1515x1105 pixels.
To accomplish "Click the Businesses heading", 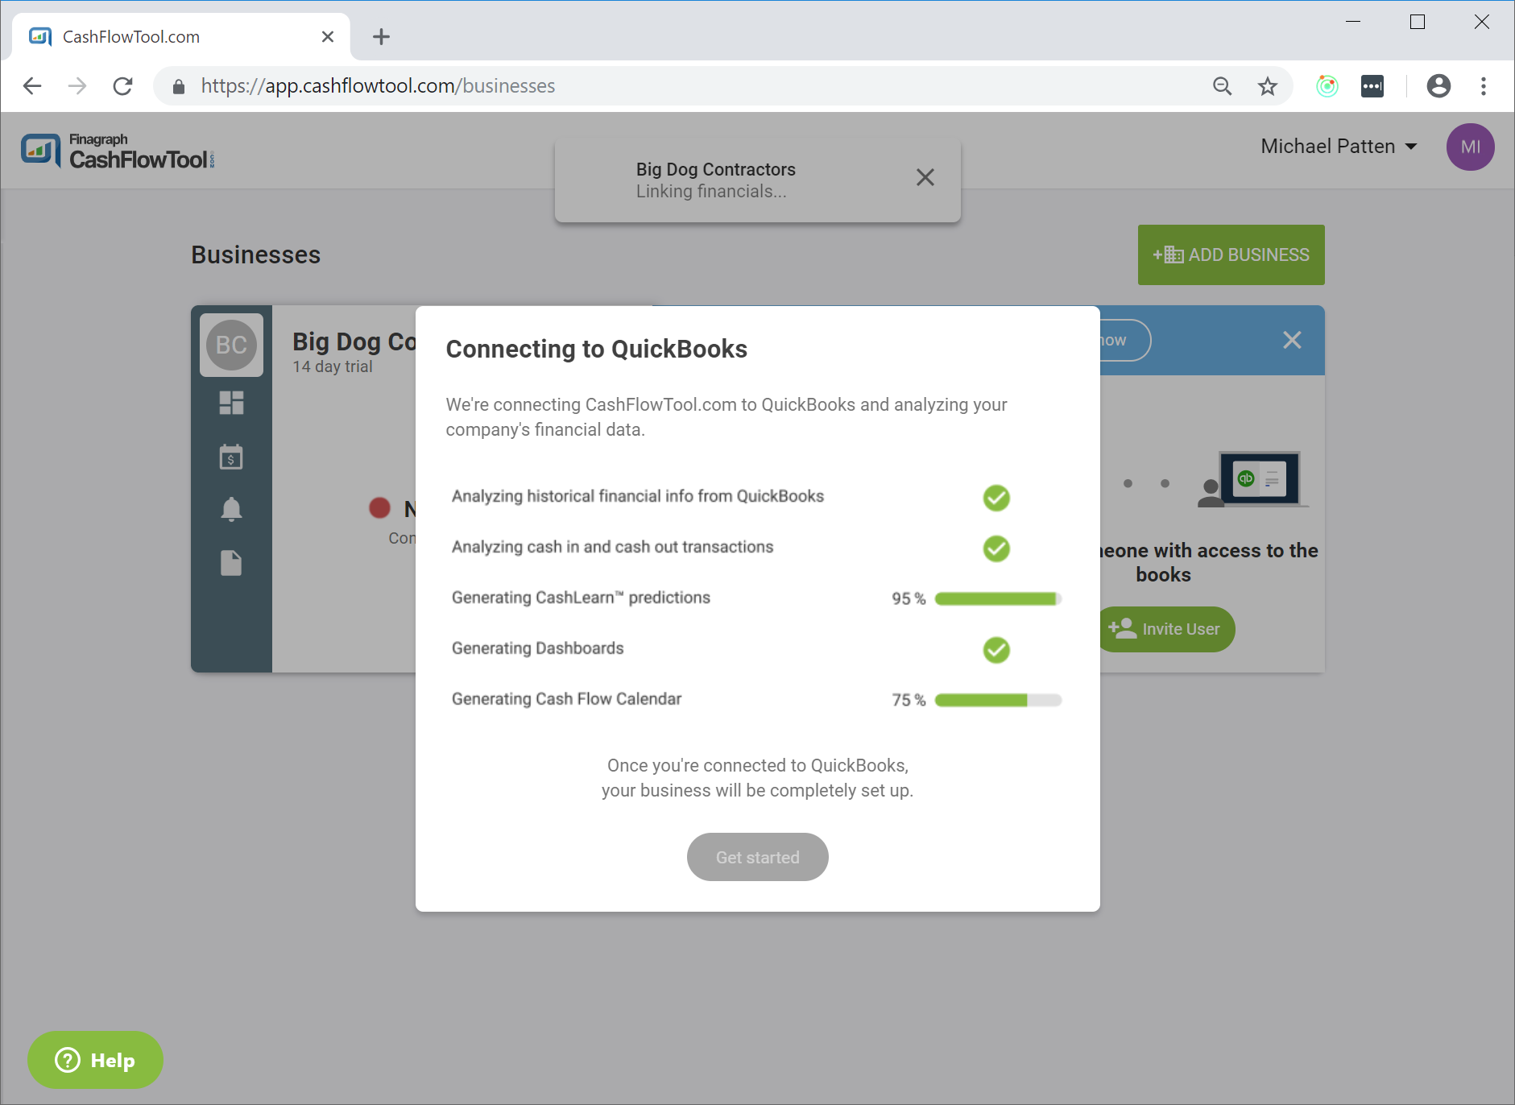I will [x=256, y=255].
